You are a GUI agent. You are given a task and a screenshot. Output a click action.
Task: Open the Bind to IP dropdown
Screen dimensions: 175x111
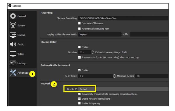click(123, 89)
